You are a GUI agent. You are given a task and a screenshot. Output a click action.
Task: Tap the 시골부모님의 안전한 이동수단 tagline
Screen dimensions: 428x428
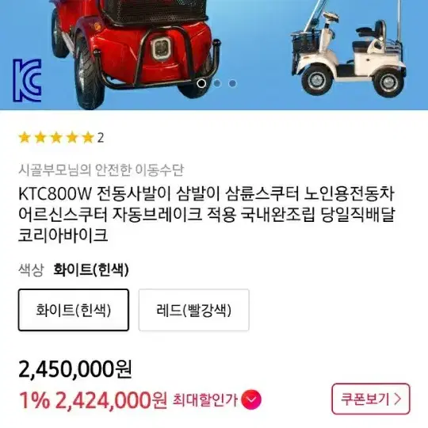pyautogui.click(x=101, y=170)
